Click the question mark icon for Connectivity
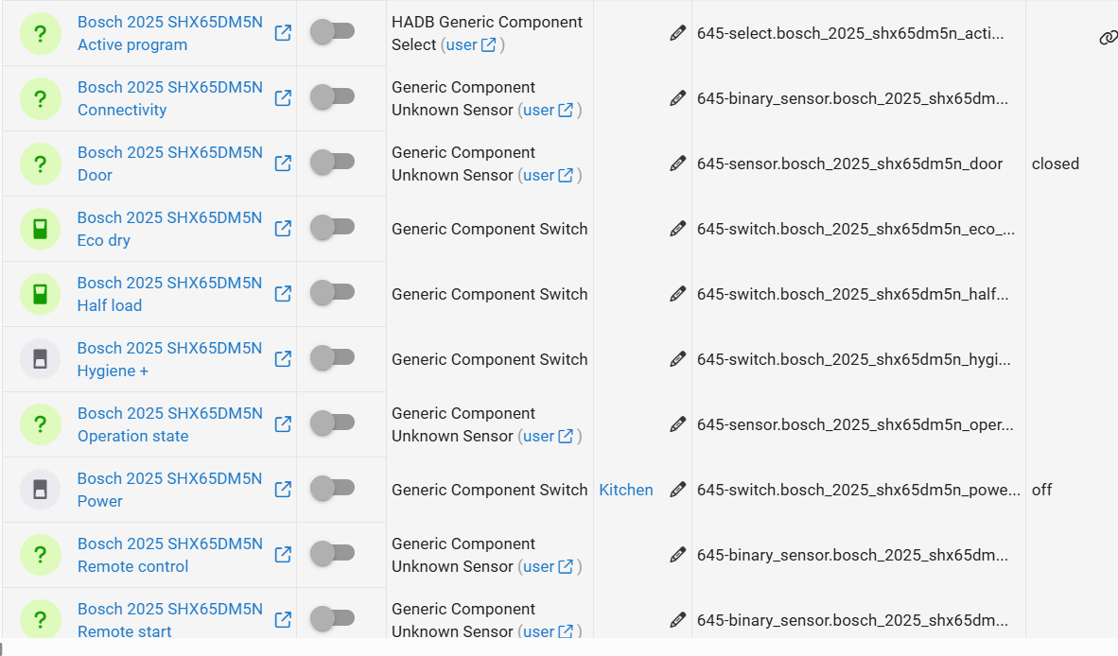1118x656 pixels. (x=40, y=98)
